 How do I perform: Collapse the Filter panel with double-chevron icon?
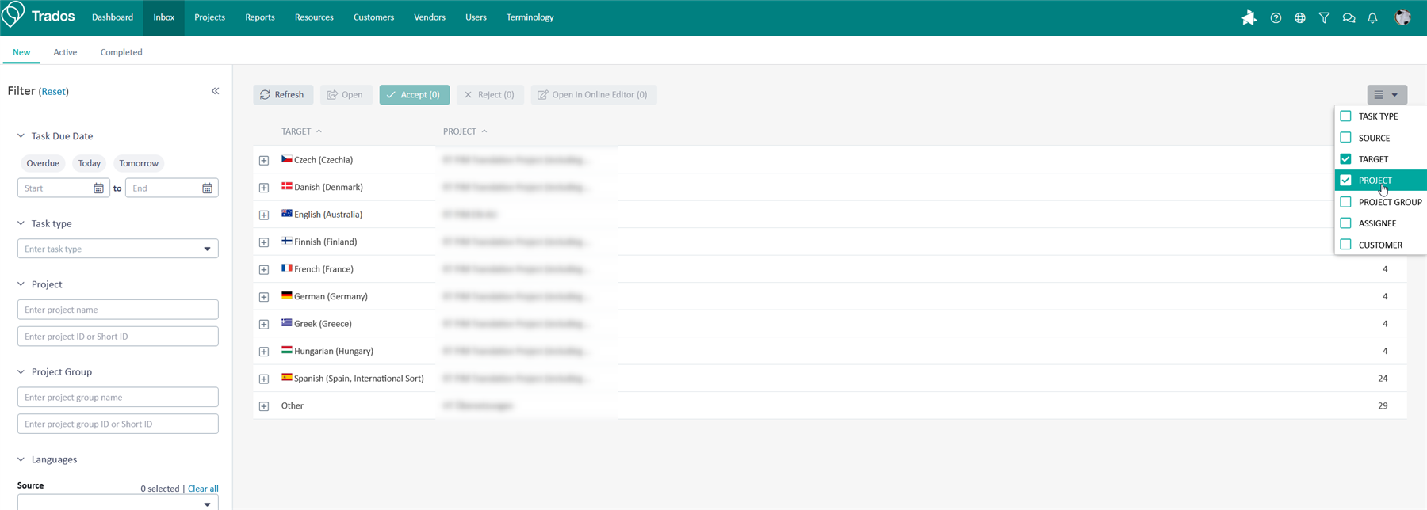[x=215, y=91]
